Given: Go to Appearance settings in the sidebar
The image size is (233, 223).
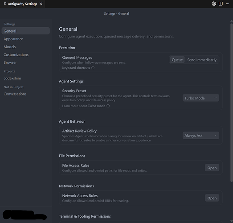Looking at the screenshot, I should pyautogui.click(x=13, y=39).
